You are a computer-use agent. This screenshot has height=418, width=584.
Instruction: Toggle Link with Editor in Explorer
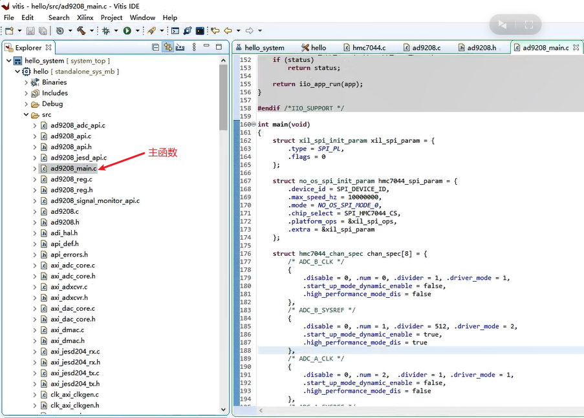tap(168, 47)
